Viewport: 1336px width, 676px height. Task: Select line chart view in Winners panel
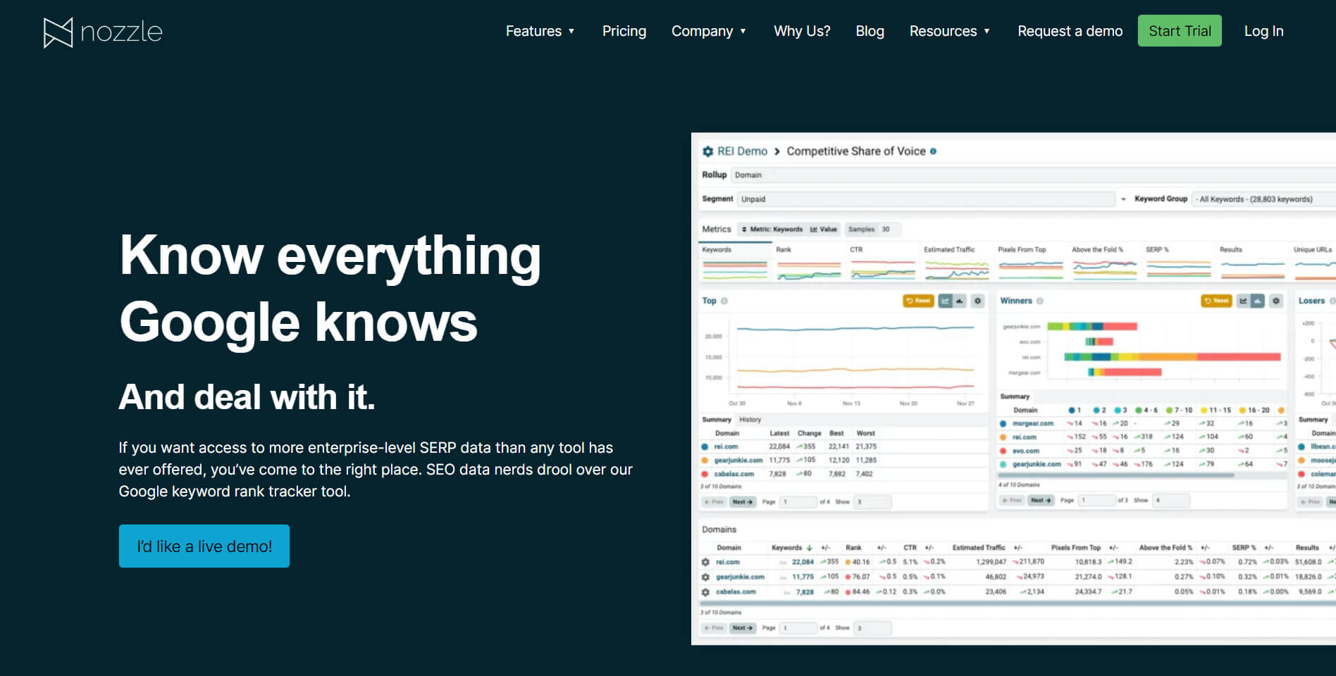point(1244,301)
